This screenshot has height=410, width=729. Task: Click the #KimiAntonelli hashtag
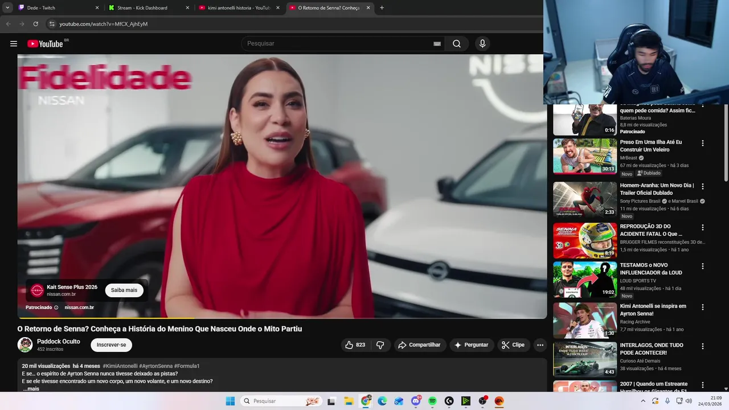pyautogui.click(x=120, y=366)
